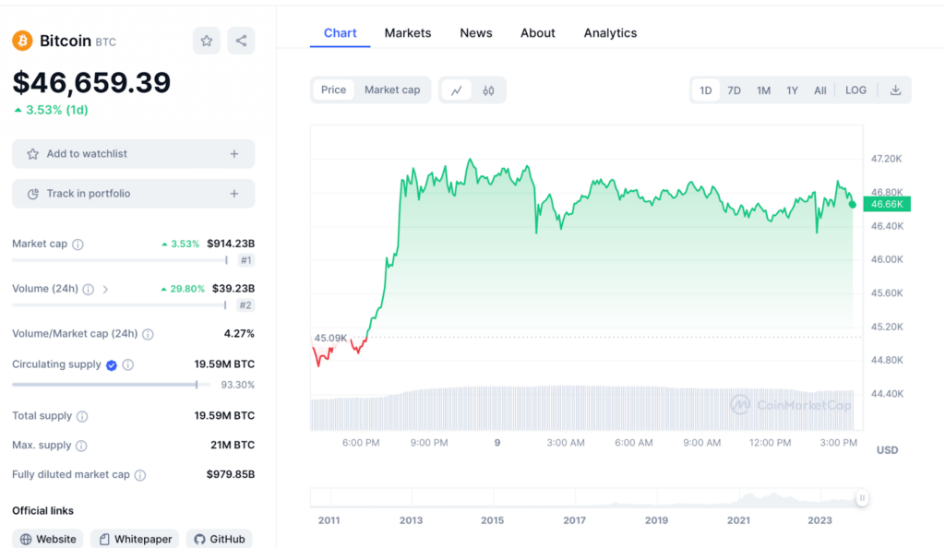
Task: Switch to candlestick chart icon
Action: (x=488, y=90)
